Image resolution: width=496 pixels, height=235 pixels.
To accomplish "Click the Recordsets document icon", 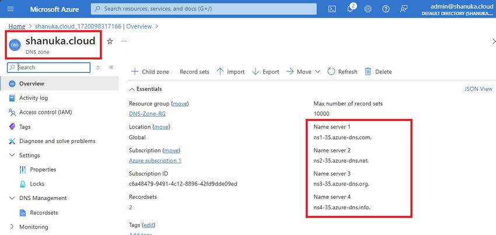I will 22,213.
